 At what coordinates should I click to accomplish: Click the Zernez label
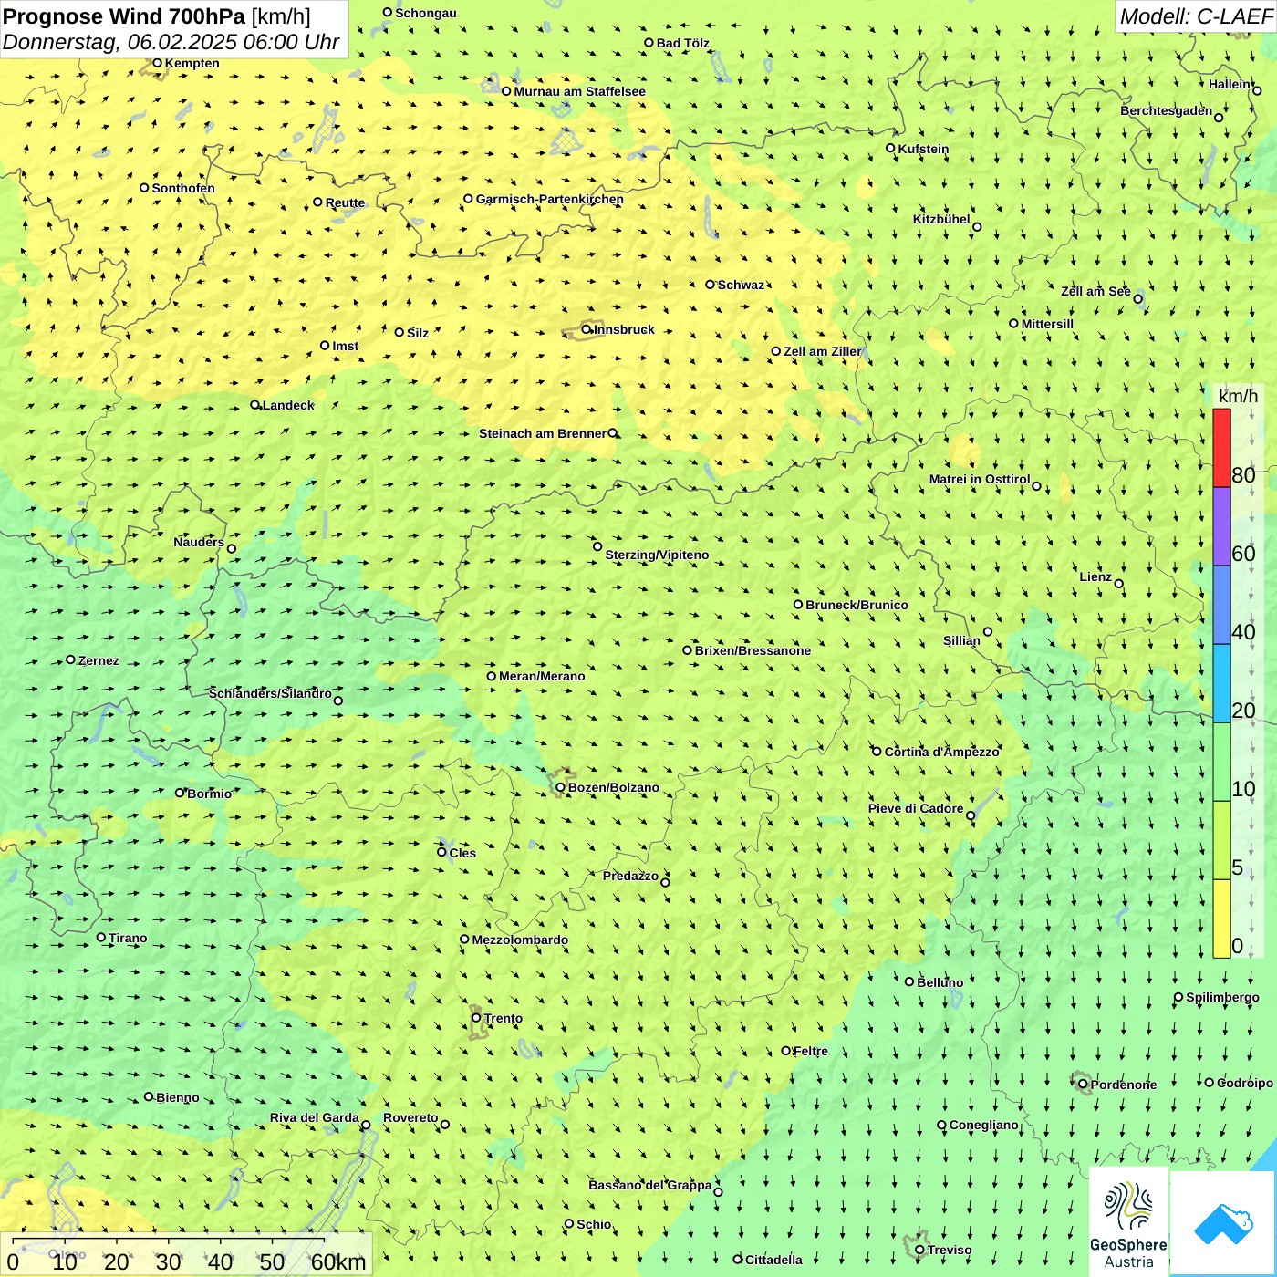99,660
